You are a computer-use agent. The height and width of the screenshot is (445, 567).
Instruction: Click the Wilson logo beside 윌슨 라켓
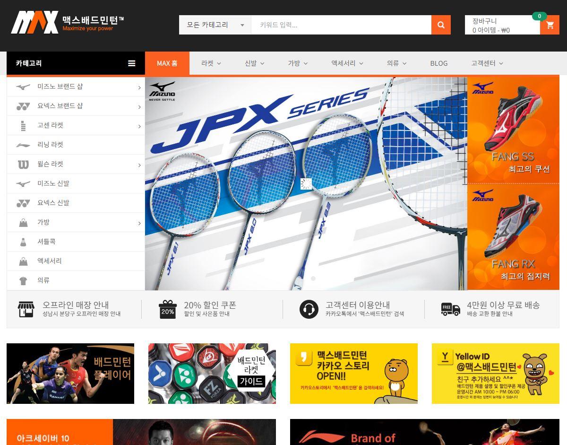(x=23, y=165)
